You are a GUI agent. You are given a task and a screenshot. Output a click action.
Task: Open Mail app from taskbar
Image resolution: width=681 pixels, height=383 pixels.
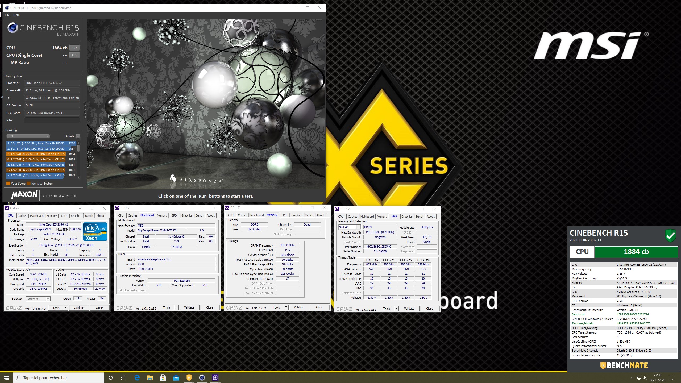click(176, 377)
